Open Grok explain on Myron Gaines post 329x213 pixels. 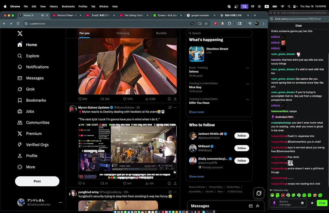coord(170,107)
